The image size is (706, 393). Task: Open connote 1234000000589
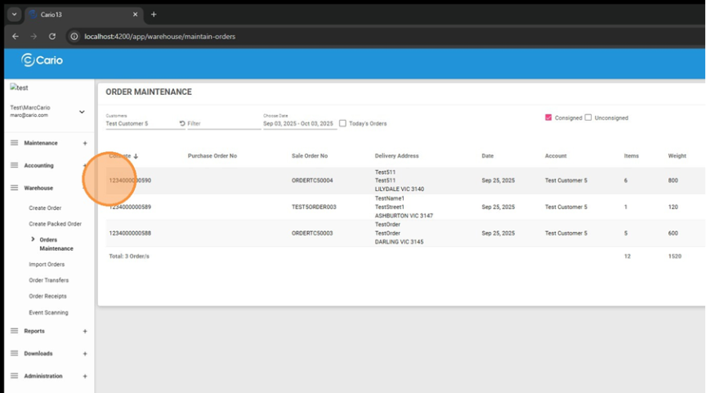130,207
